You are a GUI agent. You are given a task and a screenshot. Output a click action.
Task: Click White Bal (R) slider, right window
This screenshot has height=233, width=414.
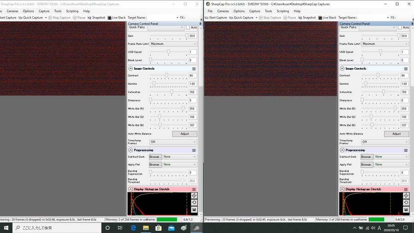click(380, 109)
